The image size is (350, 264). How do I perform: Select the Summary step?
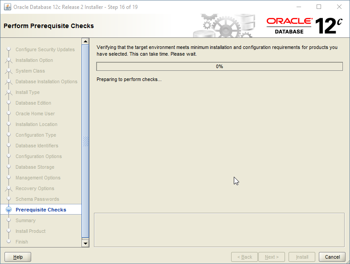[x=25, y=220]
